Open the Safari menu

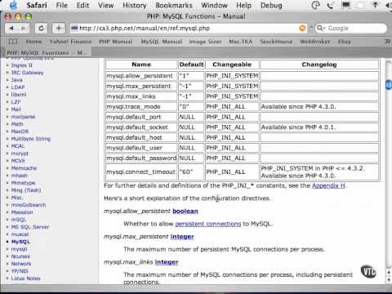click(x=37, y=5)
